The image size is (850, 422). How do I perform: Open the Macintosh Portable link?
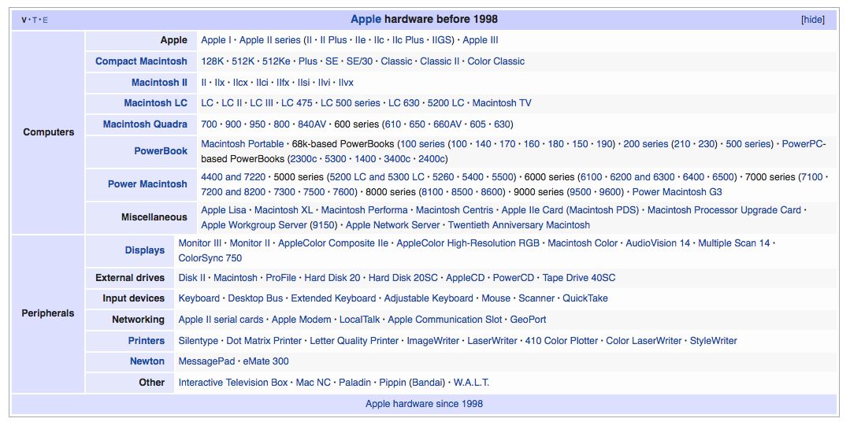tap(243, 144)
